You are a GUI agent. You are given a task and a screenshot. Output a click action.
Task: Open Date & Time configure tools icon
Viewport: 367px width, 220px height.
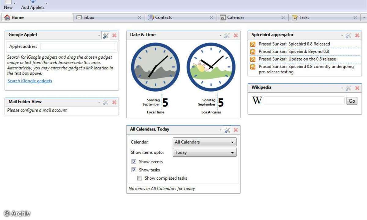coord(227,36)
